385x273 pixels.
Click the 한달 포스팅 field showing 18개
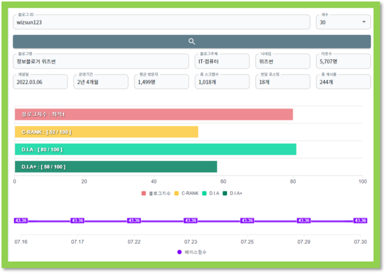(283, 81)
